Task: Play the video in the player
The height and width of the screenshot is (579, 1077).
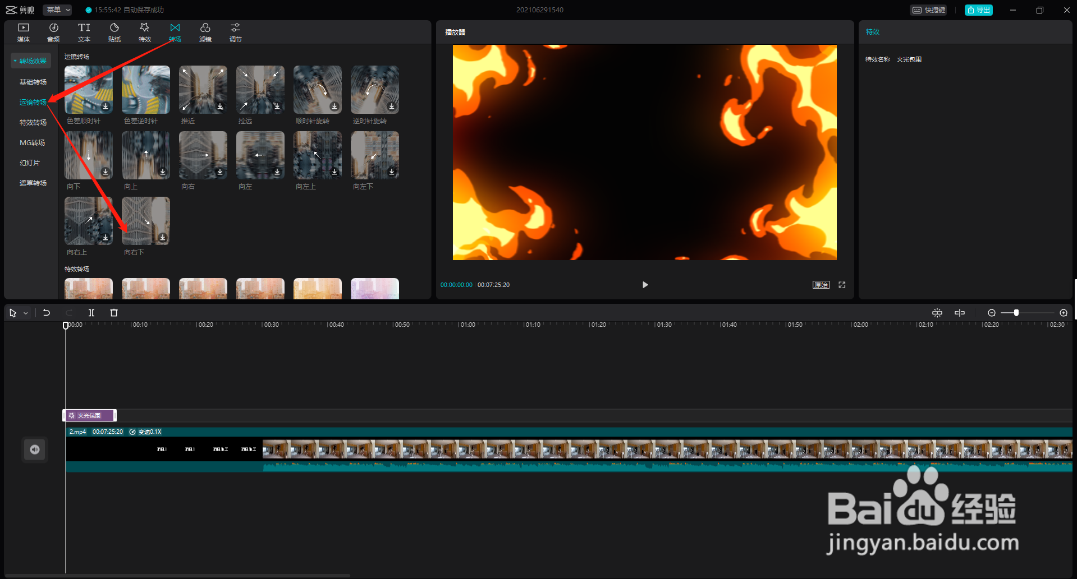Action: click(x=645, y=285)
